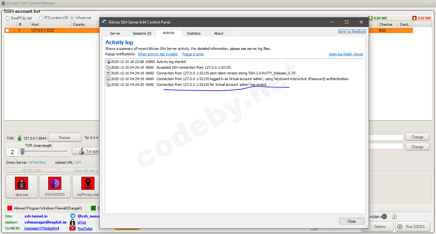Tick the checkbox for SSH account row 1
The width and height of the screenshot is (436, 234).
tap(7, 31)
